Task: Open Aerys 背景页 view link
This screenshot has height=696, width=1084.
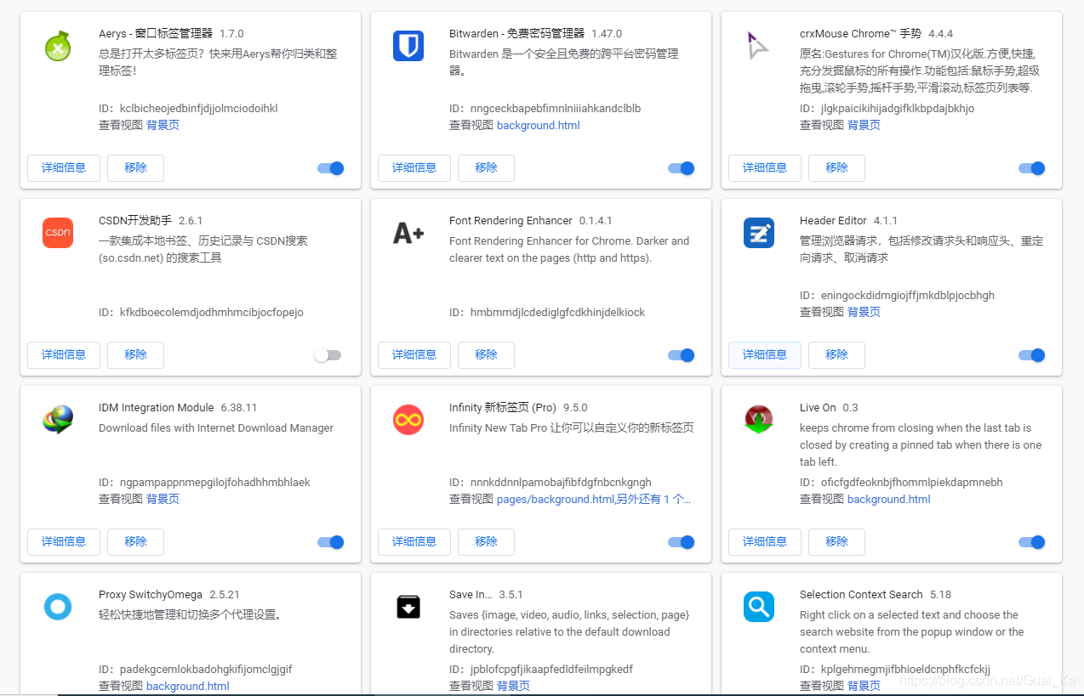Action: pyautogui.click(x=163, y=126)
